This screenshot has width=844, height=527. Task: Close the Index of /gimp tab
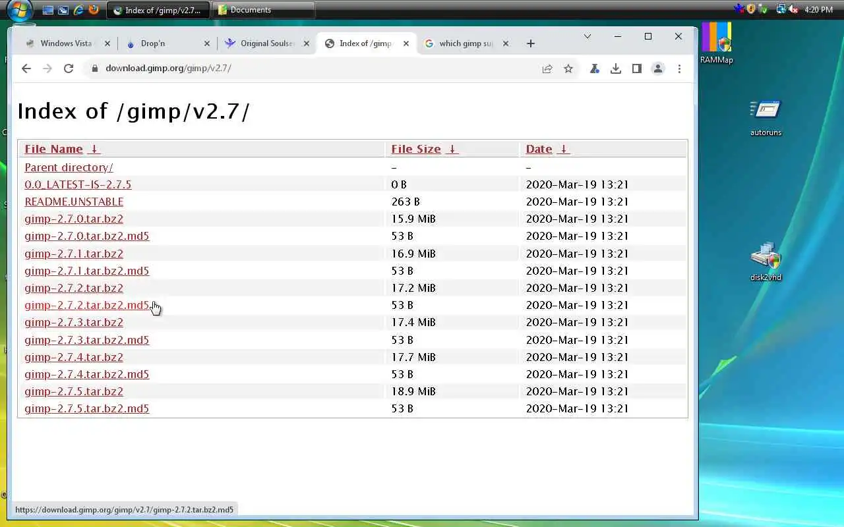(406, 43)
